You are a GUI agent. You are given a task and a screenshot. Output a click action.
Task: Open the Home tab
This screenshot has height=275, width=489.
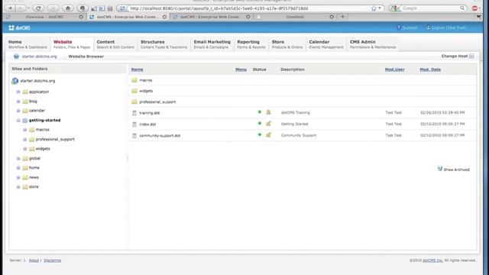(28, 44)
